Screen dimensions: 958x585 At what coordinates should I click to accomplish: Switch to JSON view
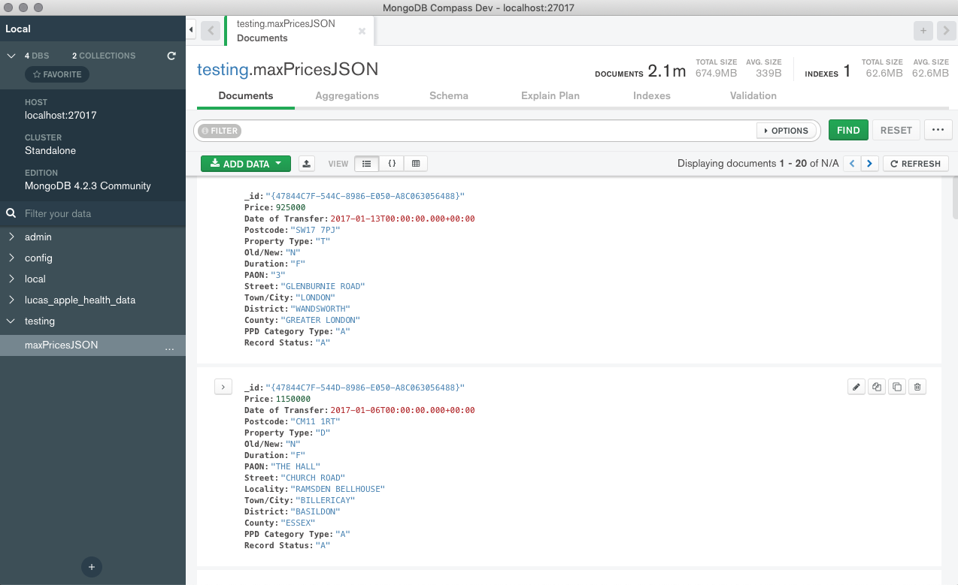click(x=392, y=164)
